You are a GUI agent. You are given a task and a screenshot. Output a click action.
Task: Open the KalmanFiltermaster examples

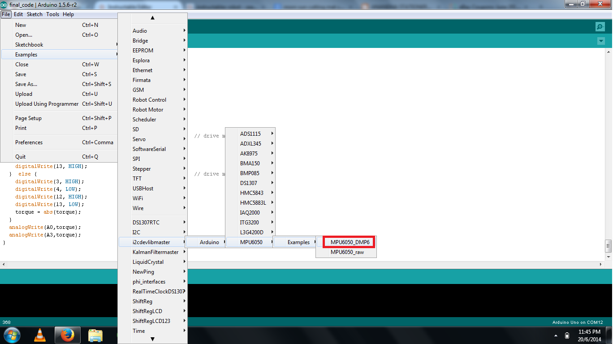(153, 252)
